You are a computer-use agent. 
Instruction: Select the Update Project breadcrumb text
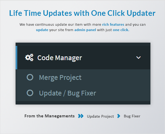(x=100, y=116)
